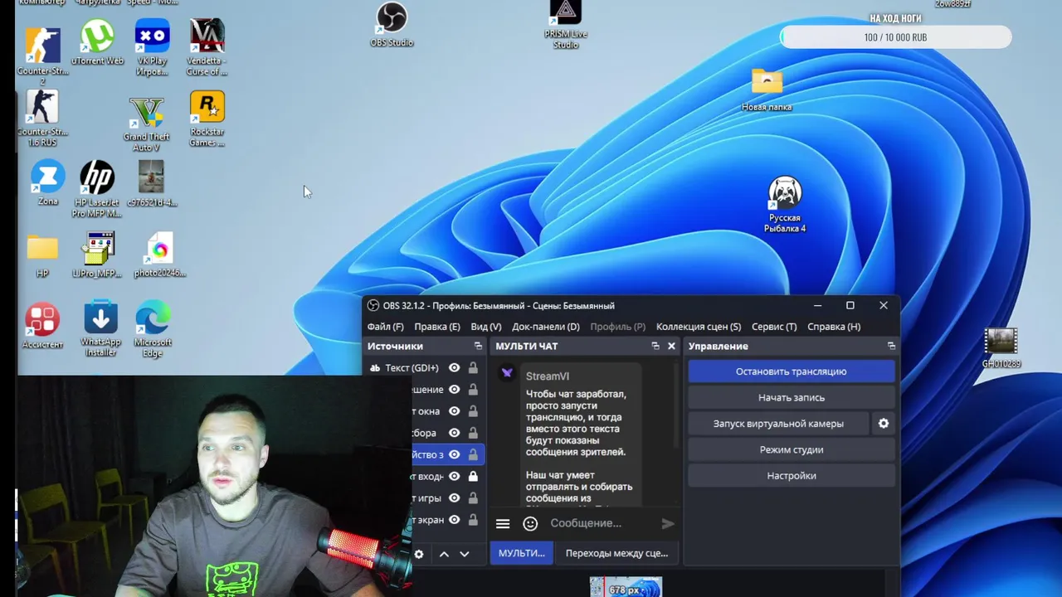
Task: Select the Microsoft Edge desktop icon
Action: [153, 329]
